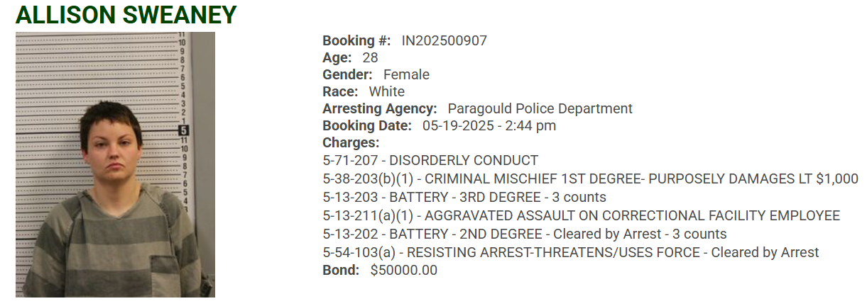
Task: Click the age value 28
Action: click(x=370, y=57)
